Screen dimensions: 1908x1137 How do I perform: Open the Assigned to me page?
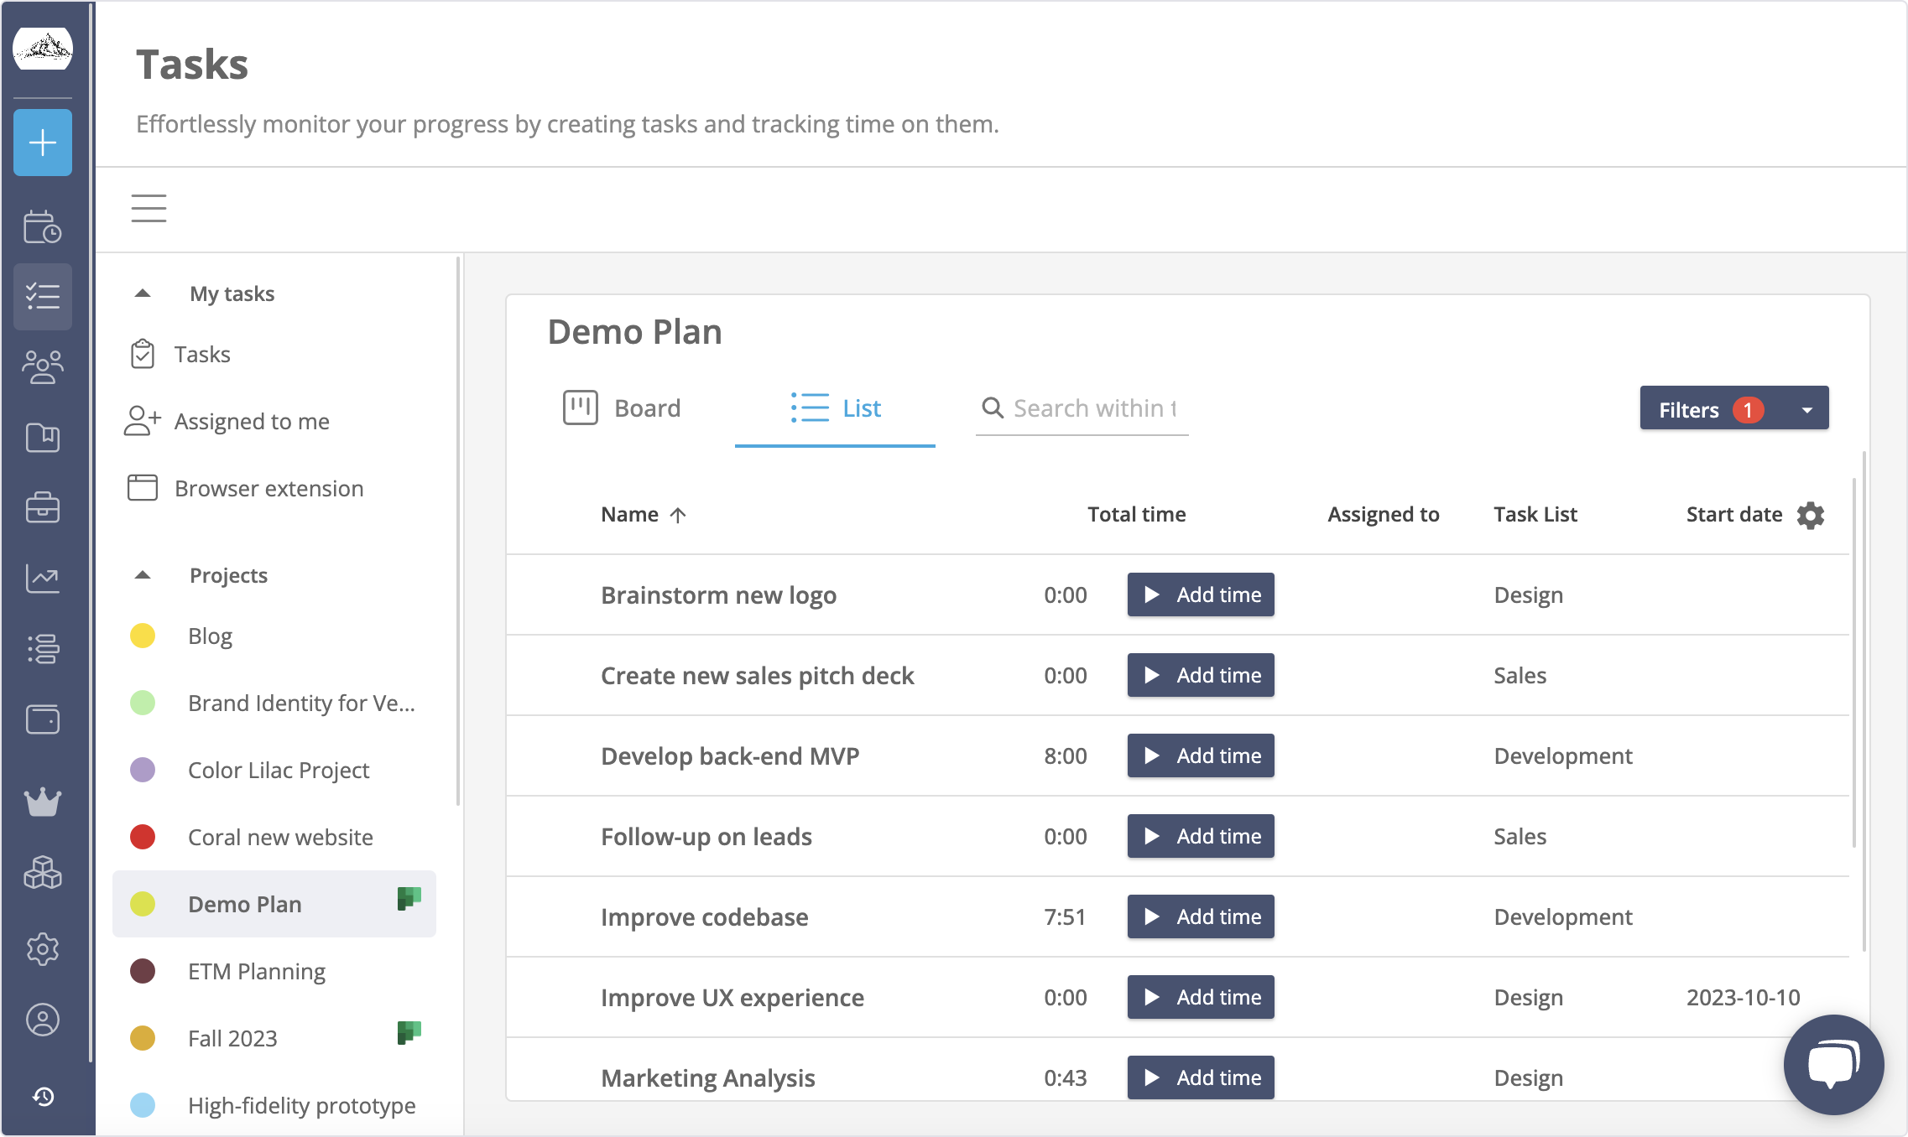coord(251,421)
